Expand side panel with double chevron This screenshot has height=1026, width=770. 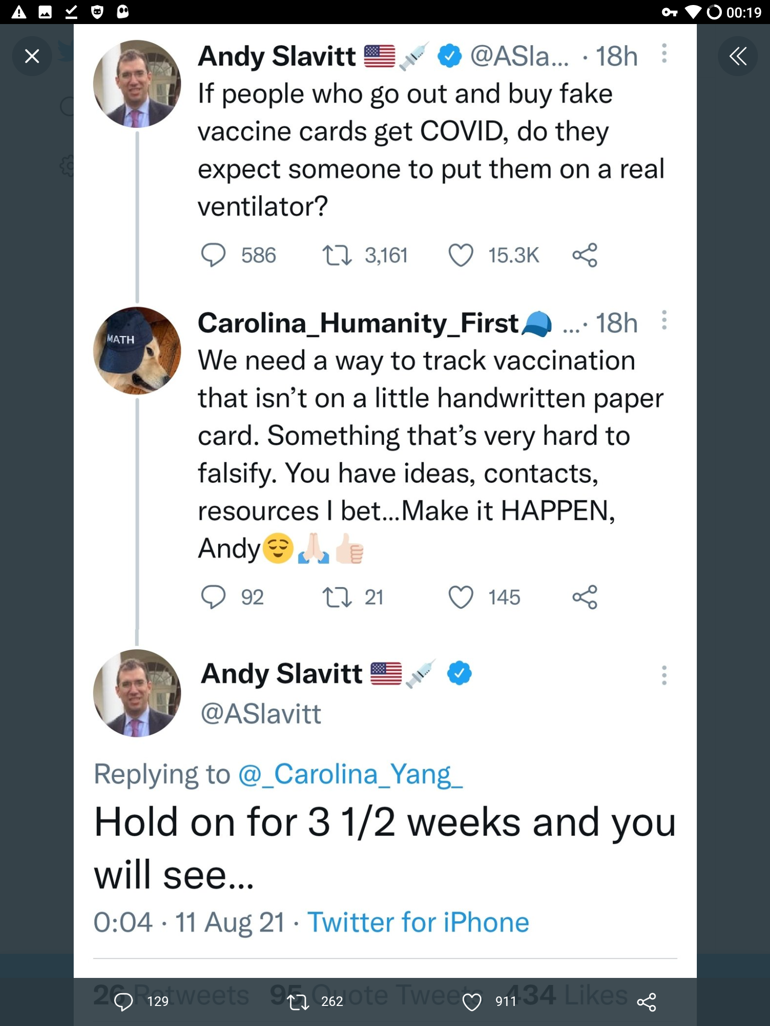tap(737, 56)
